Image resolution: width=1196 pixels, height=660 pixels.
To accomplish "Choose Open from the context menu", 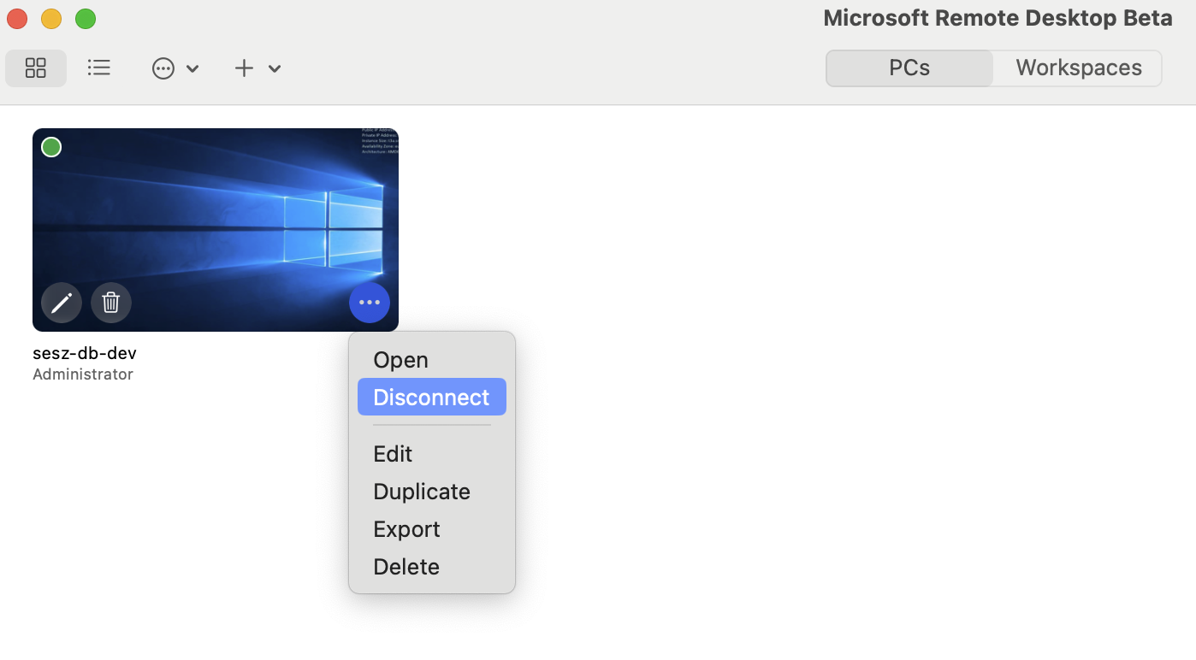I will (x=400, y=360).
